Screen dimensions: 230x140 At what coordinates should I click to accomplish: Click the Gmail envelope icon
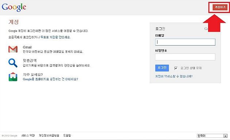(x=13, y=49)
